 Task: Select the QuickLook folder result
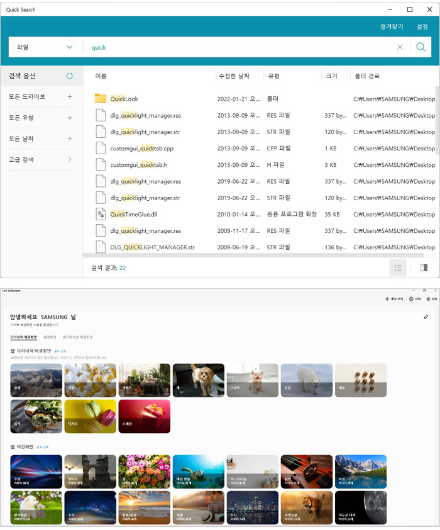[x=124, y=99]
